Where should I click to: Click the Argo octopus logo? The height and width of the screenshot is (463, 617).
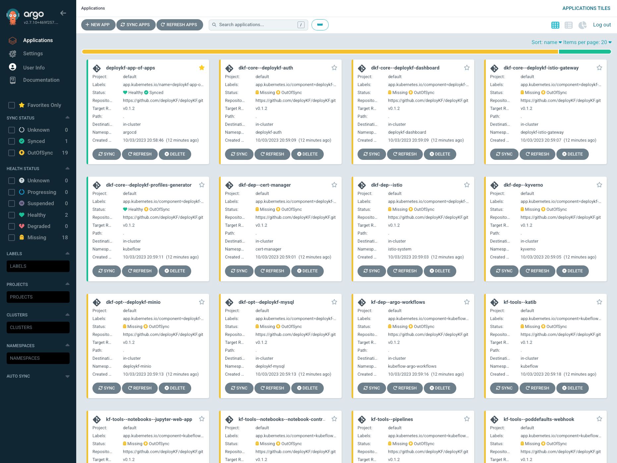pyautogui.click(x=13, y=17)
